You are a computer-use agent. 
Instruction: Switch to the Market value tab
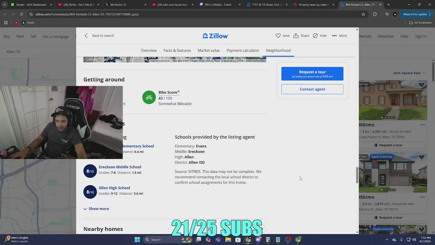[x=209, y=50]
